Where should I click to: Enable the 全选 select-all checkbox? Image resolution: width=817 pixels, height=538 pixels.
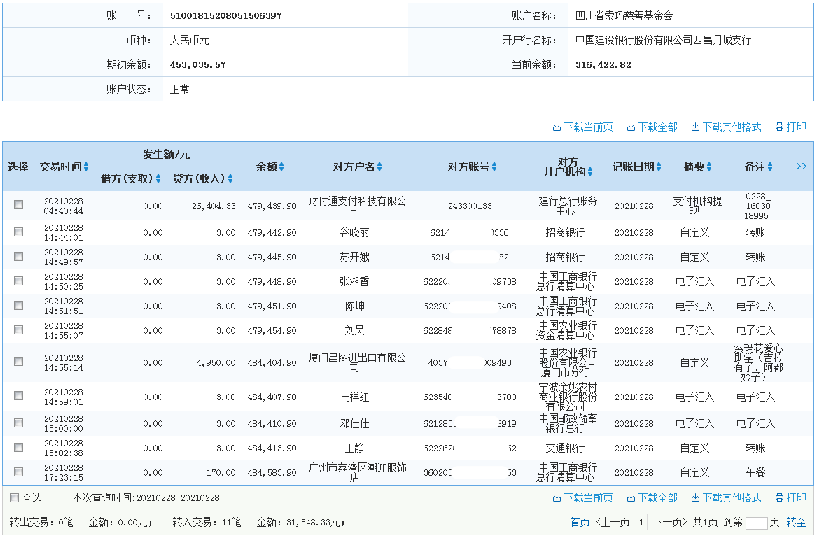(13, 496)
